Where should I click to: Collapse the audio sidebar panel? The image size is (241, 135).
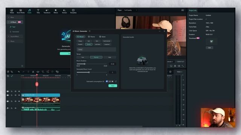[22, 66]
